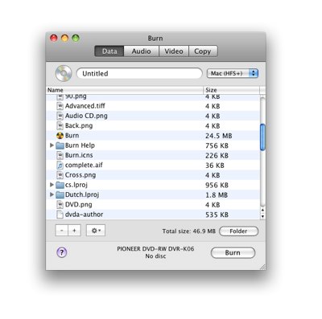Expand the Dutch.lproj folder
The height and width of the screenshot is (319, 322).
pyautogui.click(x=52, y=194)
